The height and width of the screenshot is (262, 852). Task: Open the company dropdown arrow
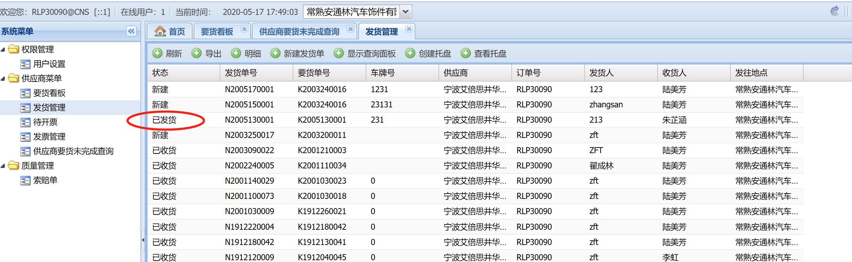(x=405, y=12)
